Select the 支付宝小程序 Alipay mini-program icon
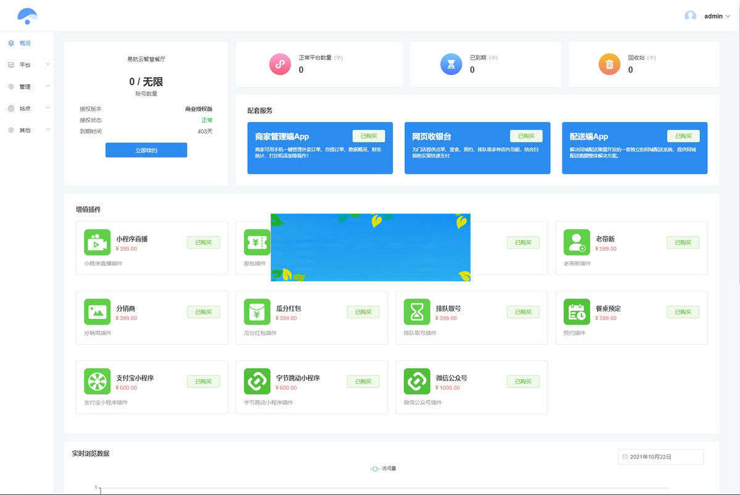The width and height of the screenshot is (740, 495). 97,382
